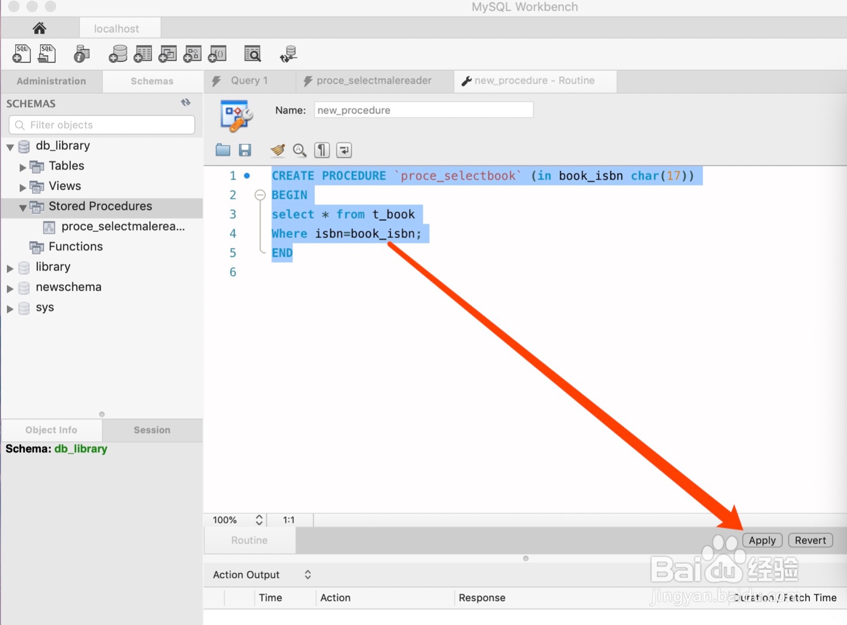
Task: Switch to the Session tab
Action: point(152,430)
